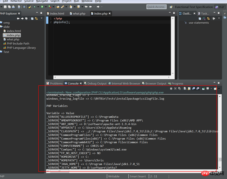This screenshot has width=227, height=179.
Task: Collapse all in the Outline view
Action: point(200,18)
